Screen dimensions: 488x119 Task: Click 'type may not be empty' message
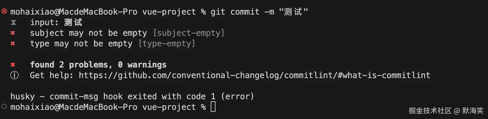(x=81, y=44)
